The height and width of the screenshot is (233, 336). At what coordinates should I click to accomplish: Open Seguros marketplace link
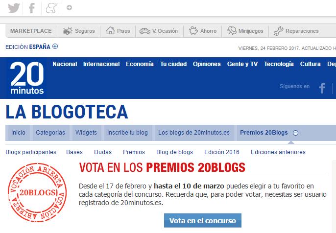point(79,31)
